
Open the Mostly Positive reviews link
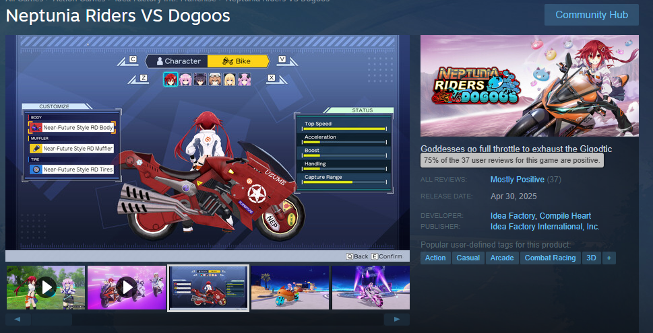(x=518, y=180)
